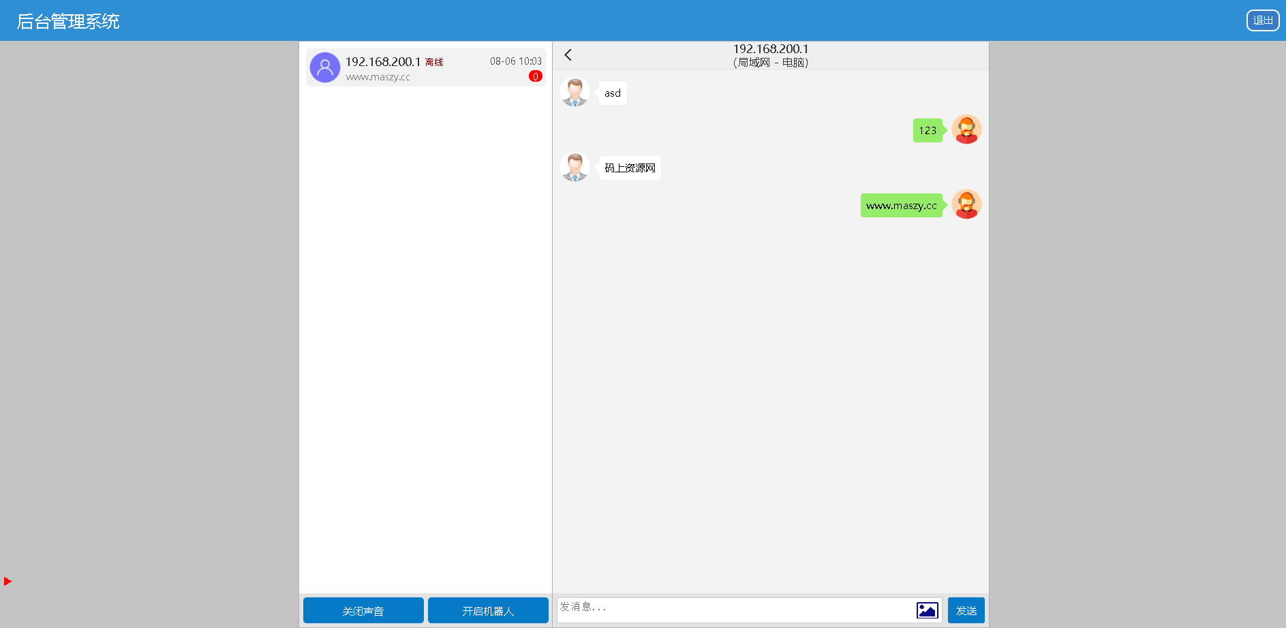Send the message with 发送 button
Image resolution: width=1286 pixels, height=628 pixels.
click(966, 610)
